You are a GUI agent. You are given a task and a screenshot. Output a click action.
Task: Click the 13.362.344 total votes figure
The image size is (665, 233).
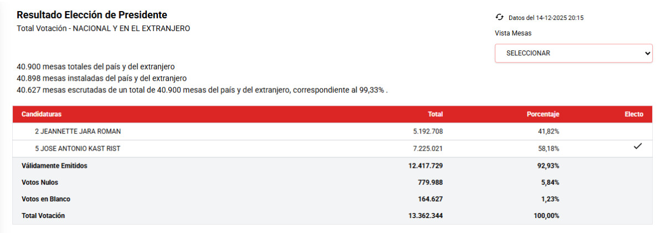pos(426,216)
